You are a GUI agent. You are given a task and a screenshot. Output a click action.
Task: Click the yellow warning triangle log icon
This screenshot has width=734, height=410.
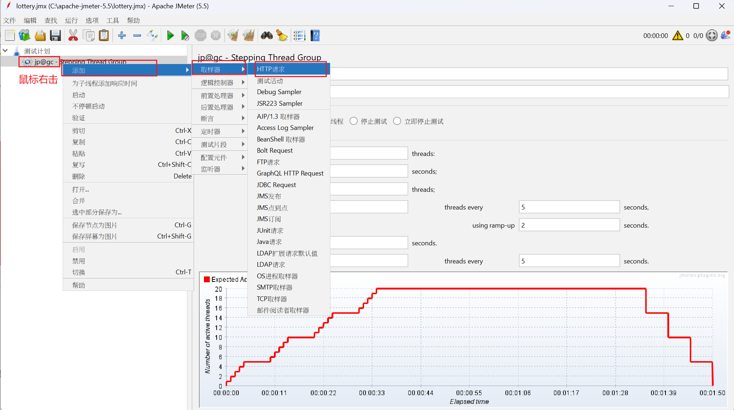click(x=677, y=35)
